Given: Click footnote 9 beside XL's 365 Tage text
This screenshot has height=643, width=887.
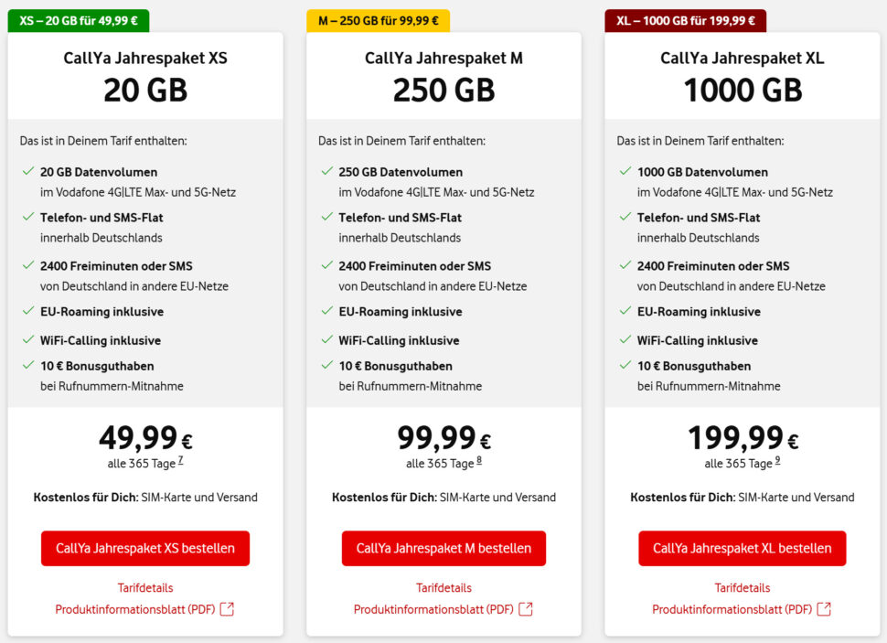Looking at the screenshot, I should (775, 462).
